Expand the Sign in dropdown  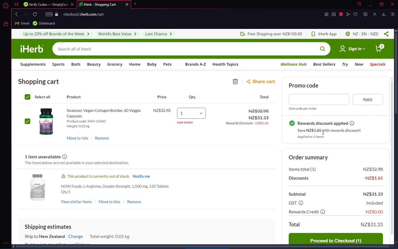(x=353, y=49)
